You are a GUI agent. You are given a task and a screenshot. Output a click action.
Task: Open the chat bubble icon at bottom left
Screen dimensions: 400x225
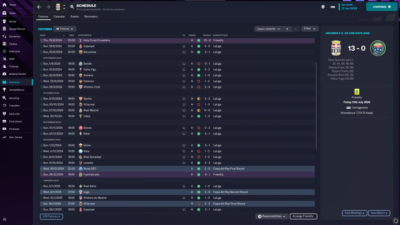coord(4,219)
